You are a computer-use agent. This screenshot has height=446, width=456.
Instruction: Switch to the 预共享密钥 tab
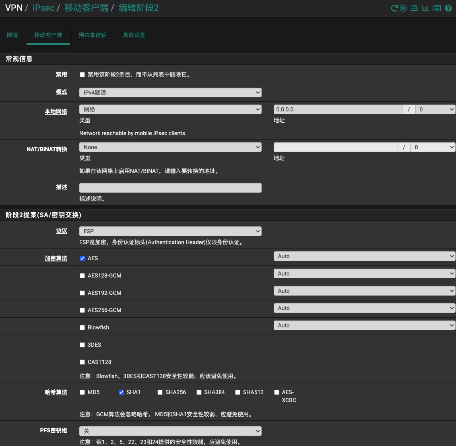[93, 35]
